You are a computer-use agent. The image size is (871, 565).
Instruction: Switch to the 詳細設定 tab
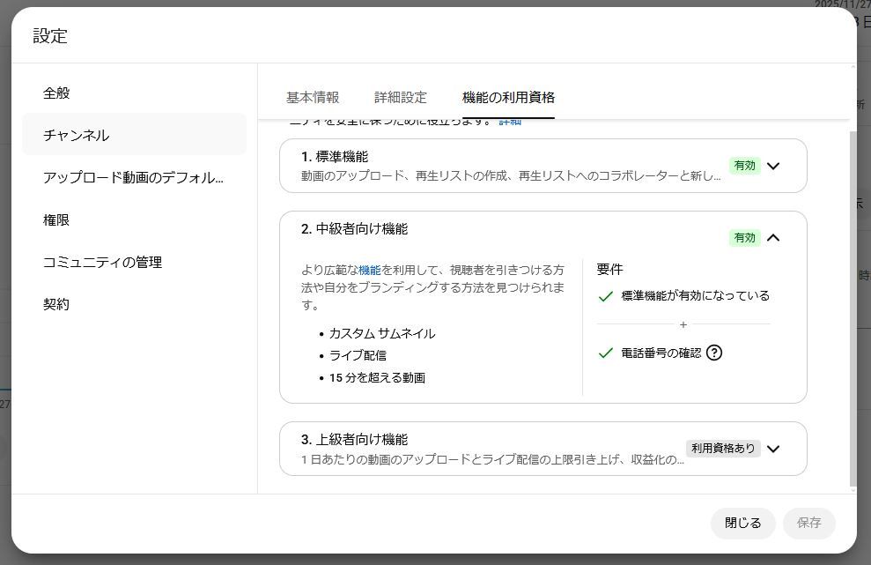[x=401, y=98]
